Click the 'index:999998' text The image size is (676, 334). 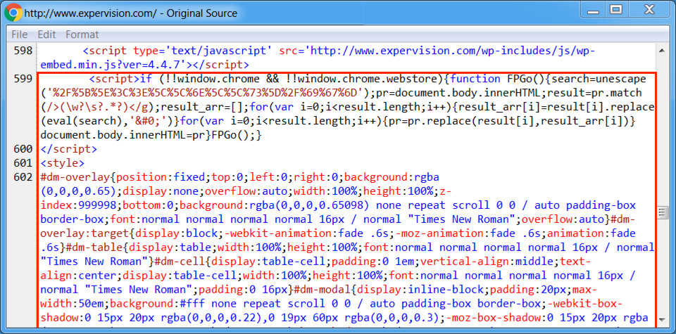click(78, 206)
